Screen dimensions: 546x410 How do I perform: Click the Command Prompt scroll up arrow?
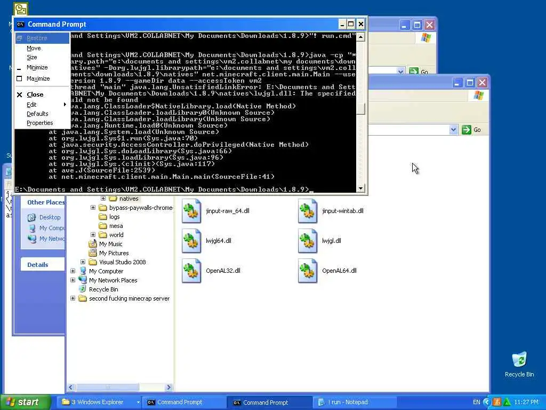(x=360, y=37)
